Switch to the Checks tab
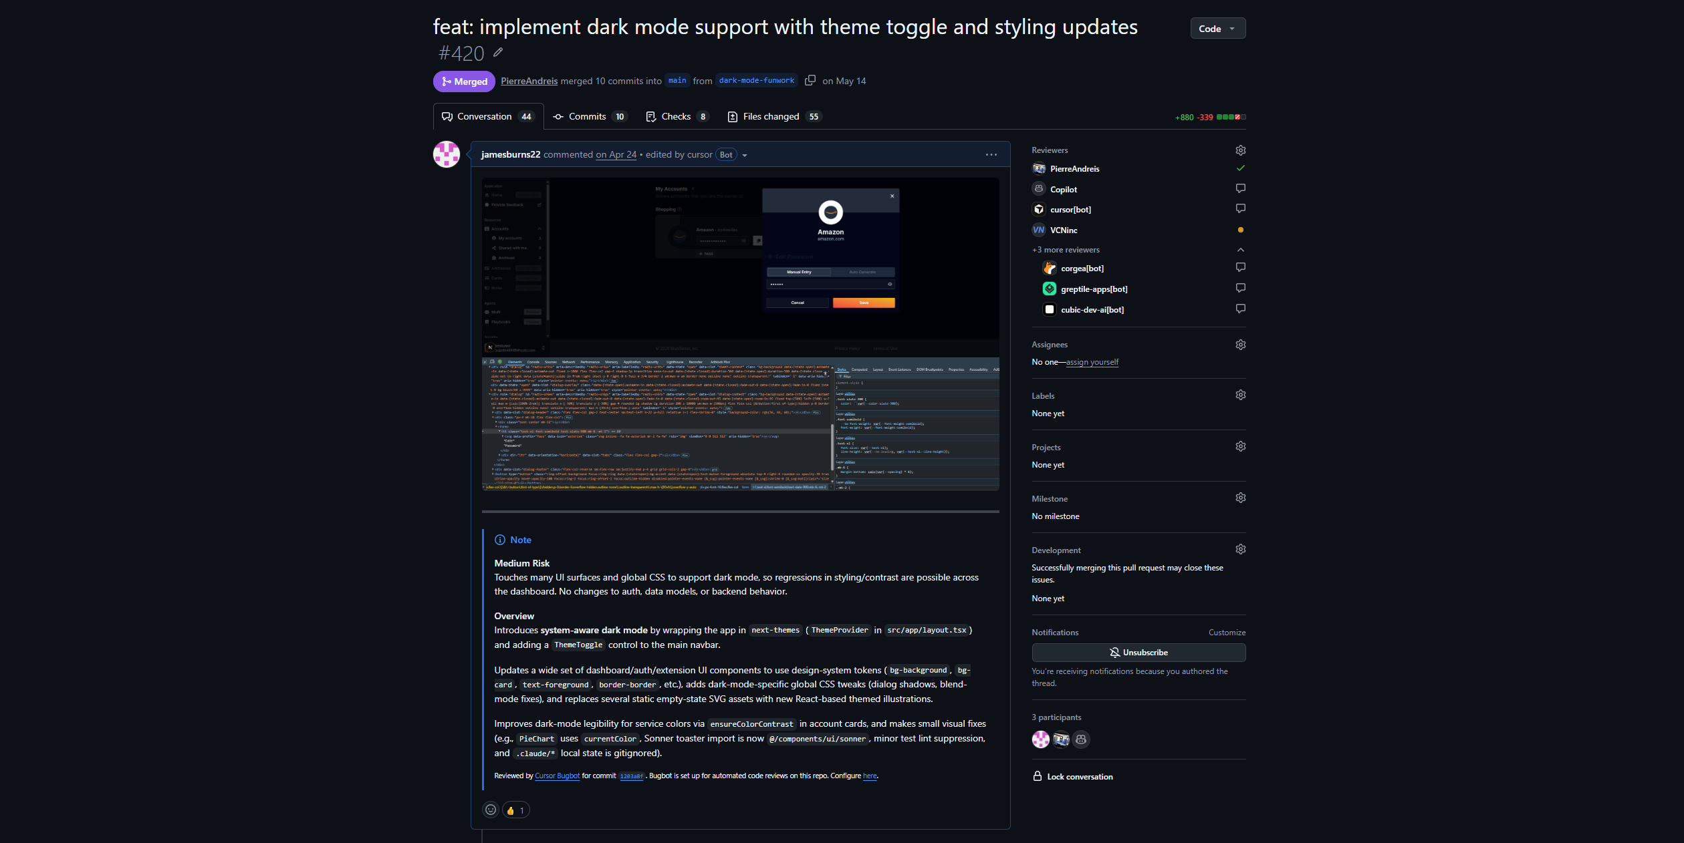Viewport: 1684px width, 843px height. point(677,116)
